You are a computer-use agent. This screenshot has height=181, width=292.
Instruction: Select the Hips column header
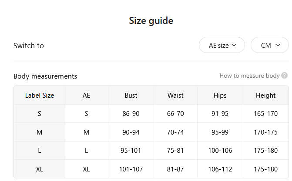point(220,95)
